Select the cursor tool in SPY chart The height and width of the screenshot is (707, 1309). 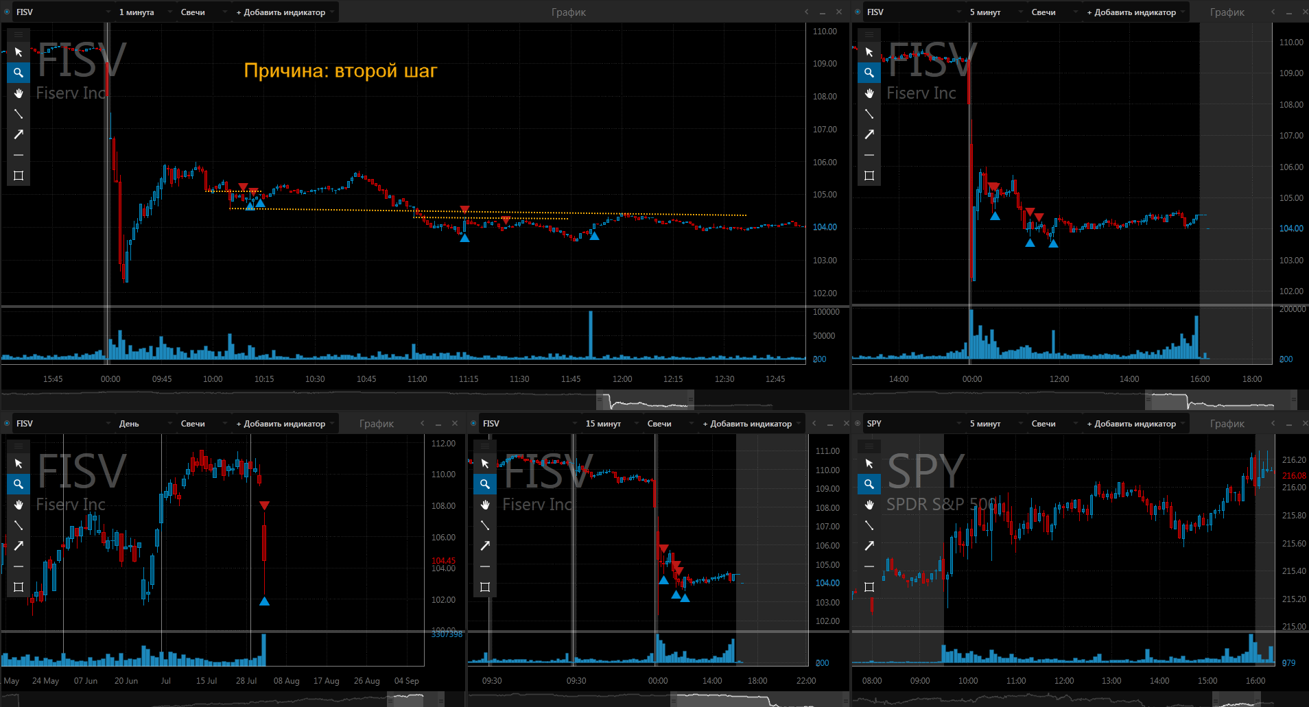coord(869,464)
